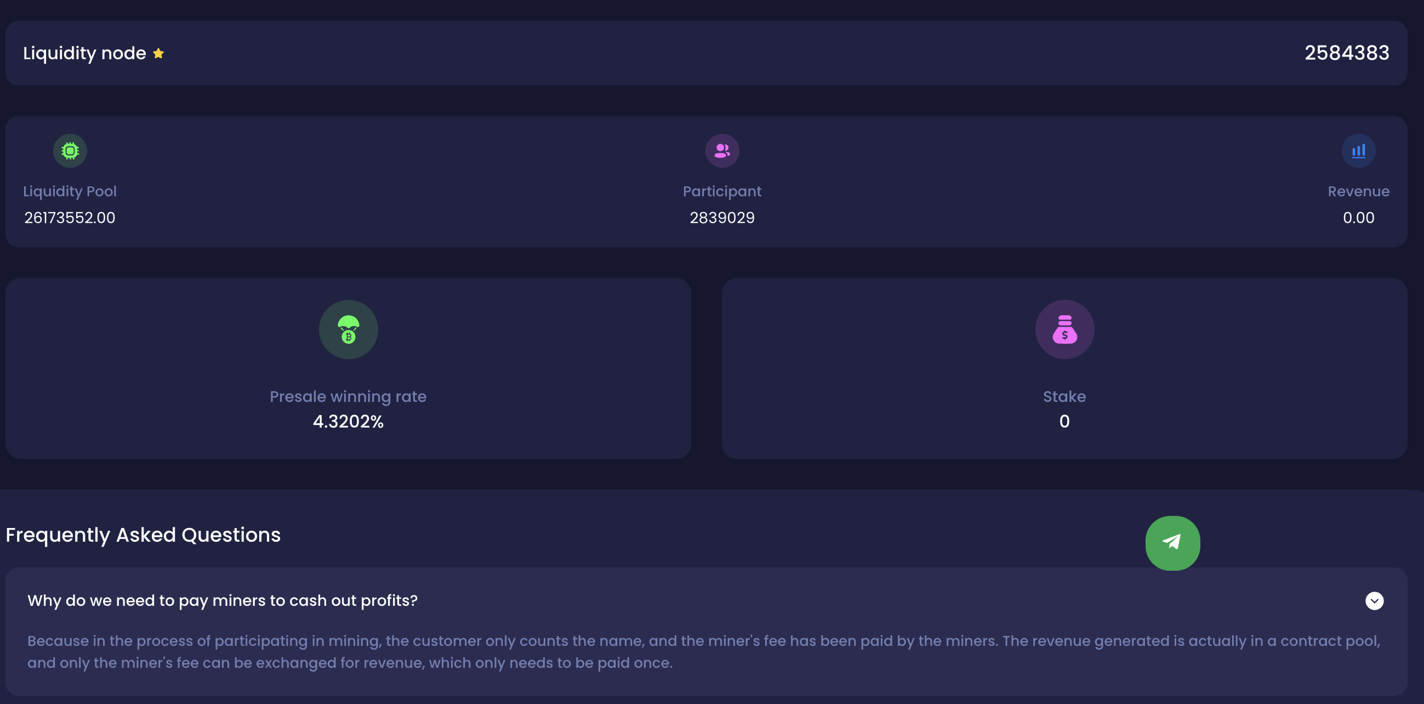Click the Liquidity Pool value 26173552.00
The image size is (1424, 704).
70,218
